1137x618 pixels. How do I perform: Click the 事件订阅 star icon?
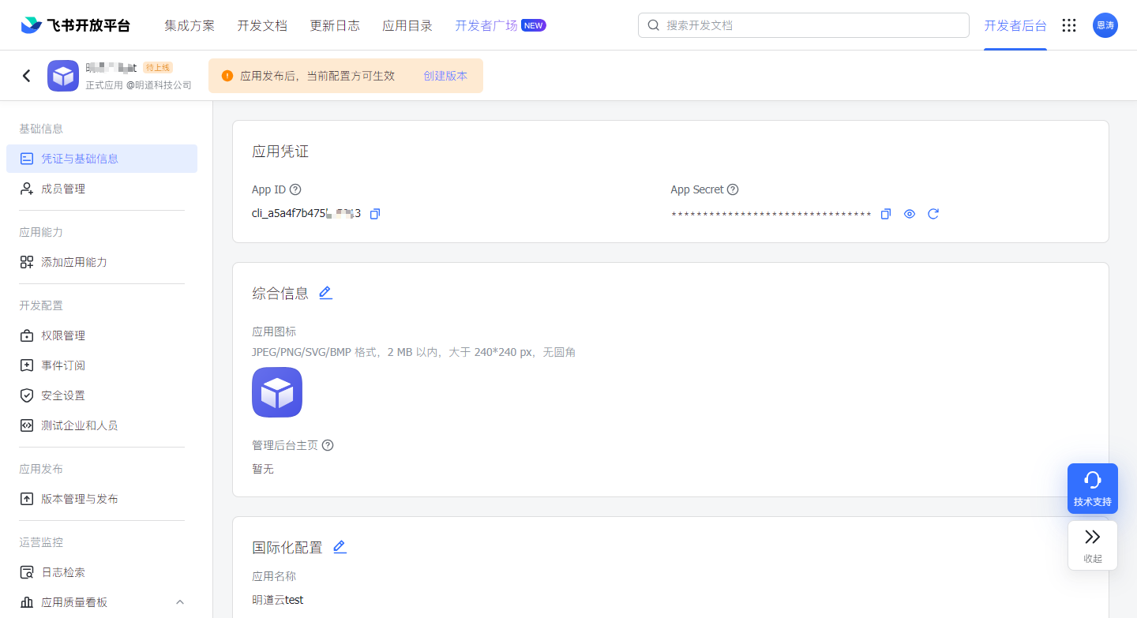pos(27,365)
